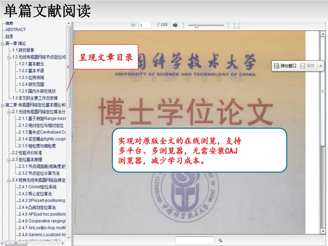
Task: Click outline vertical scrollbar thumb
Action: coord(69,67)
